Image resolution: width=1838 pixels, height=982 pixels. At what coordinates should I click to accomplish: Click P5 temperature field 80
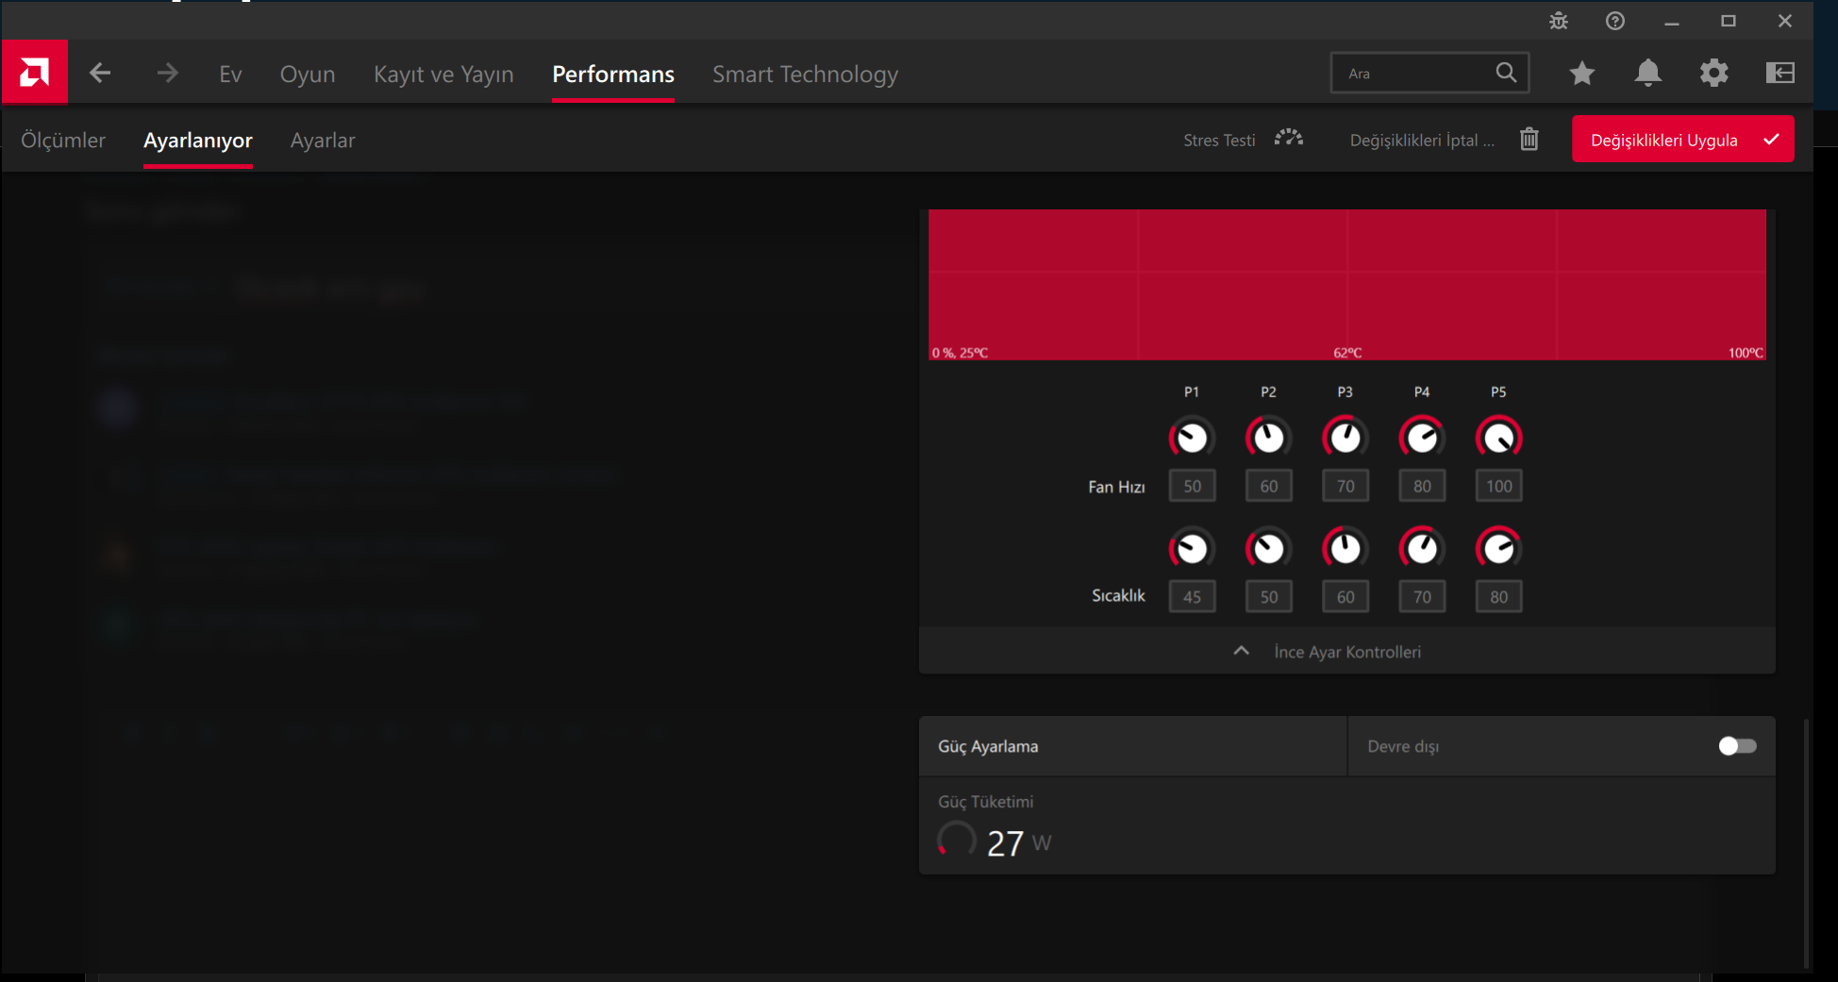coord(1498,596)
